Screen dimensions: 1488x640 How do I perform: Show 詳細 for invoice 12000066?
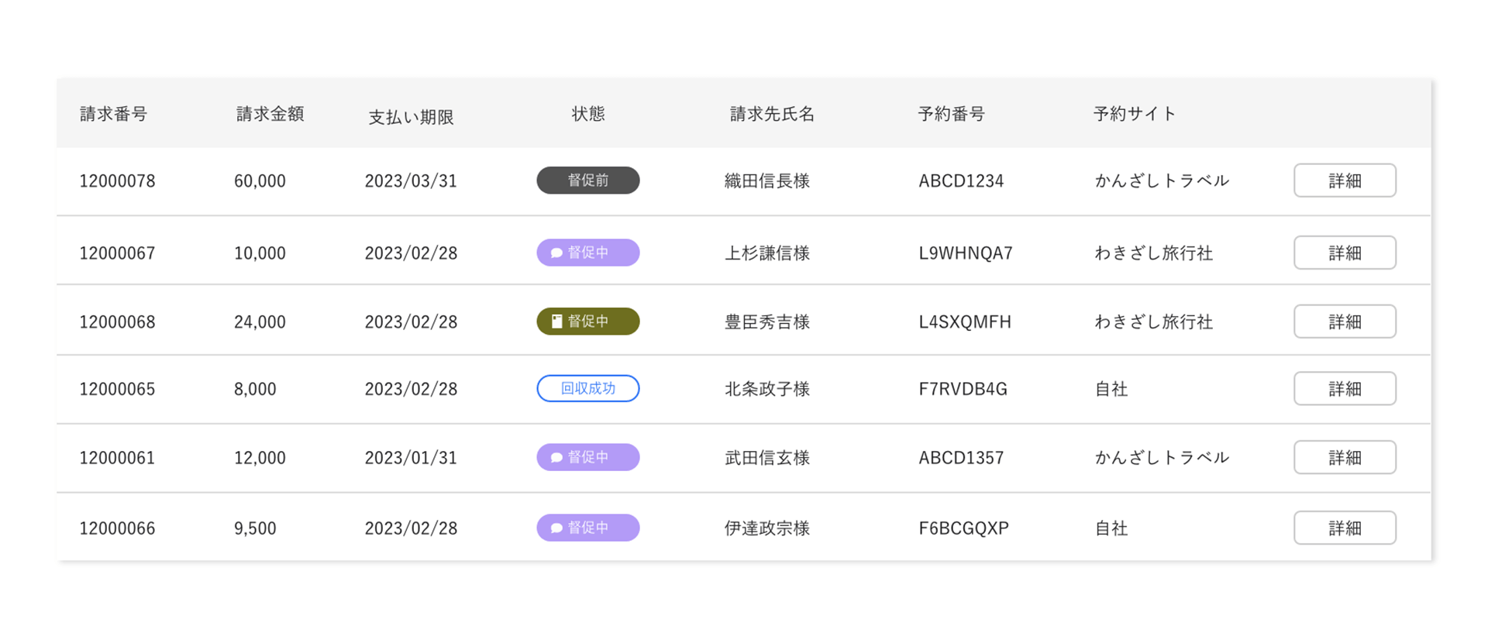tap(1345, 528)
